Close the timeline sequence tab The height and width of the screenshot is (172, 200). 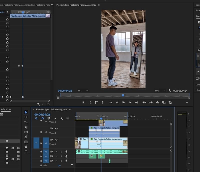click(x=33, y=109)
